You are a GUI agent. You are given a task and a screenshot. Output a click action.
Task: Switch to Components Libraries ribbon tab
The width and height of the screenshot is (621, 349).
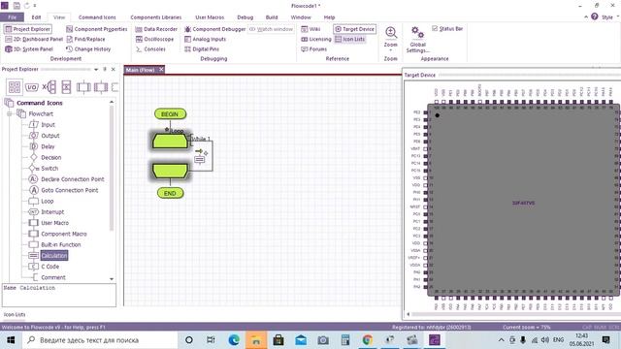pyautogui.click(x=155, y=17)
